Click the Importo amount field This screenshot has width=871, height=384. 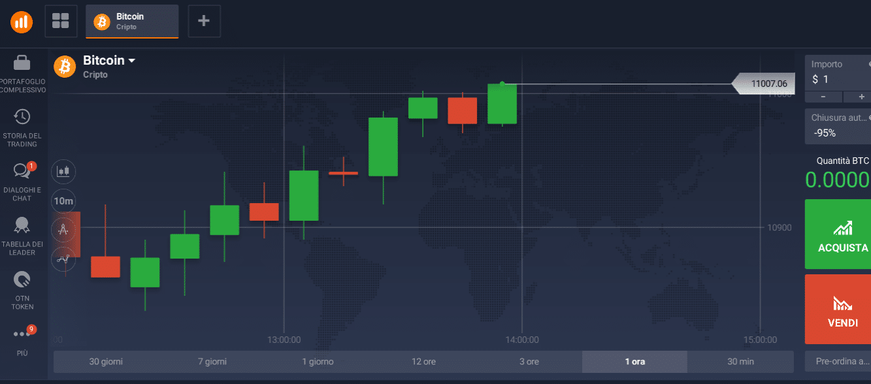coord(838,72)
